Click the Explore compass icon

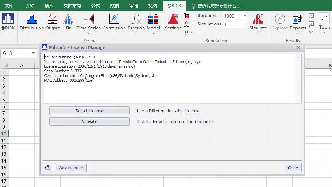pyautogui.click(x=280, y=19)
